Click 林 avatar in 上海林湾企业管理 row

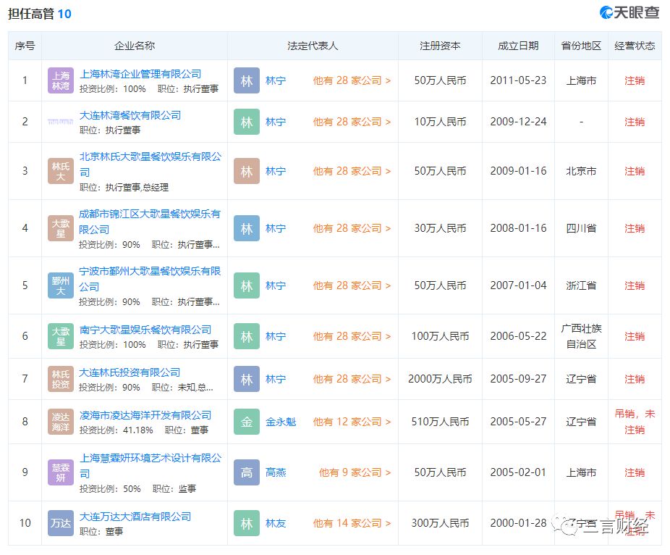pos(247,80)
